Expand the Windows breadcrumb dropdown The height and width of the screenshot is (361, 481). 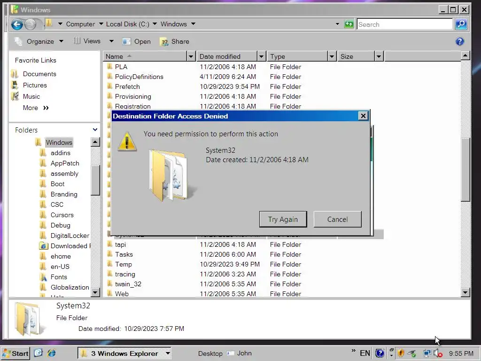coord(193,24)
